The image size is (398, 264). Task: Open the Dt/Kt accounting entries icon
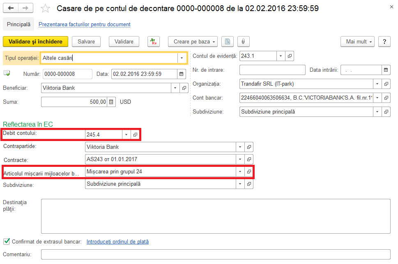point(153,41)
